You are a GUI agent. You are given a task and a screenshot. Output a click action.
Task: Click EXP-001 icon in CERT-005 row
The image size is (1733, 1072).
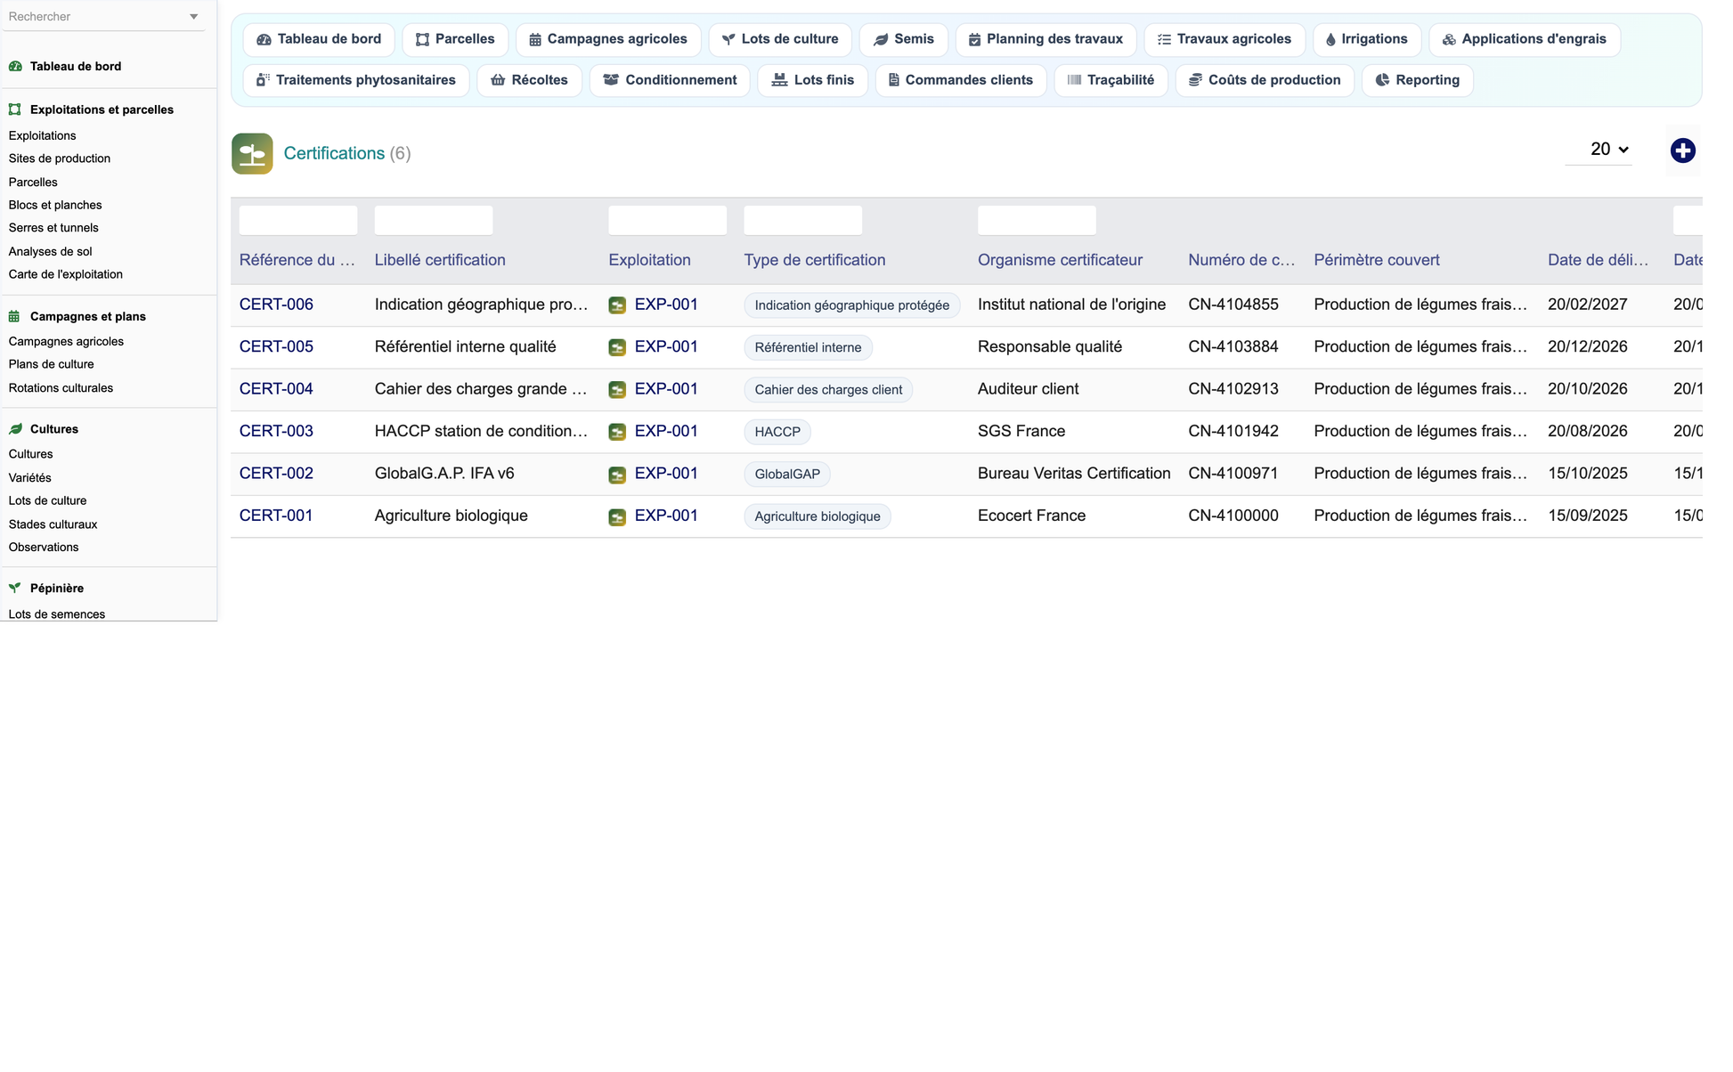pyautogui.click(x=617, y=347)
